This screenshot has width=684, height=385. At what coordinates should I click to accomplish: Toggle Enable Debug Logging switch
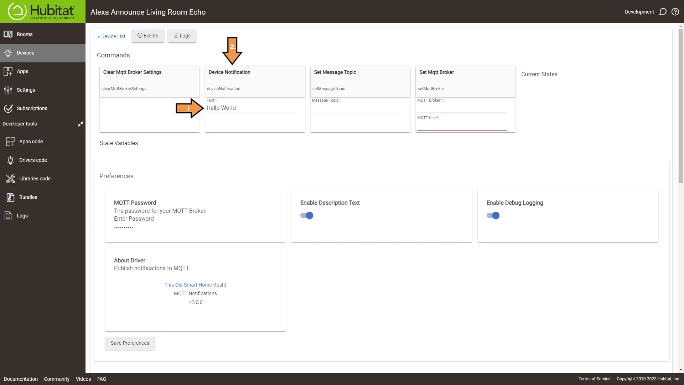[x=493, y=215]
